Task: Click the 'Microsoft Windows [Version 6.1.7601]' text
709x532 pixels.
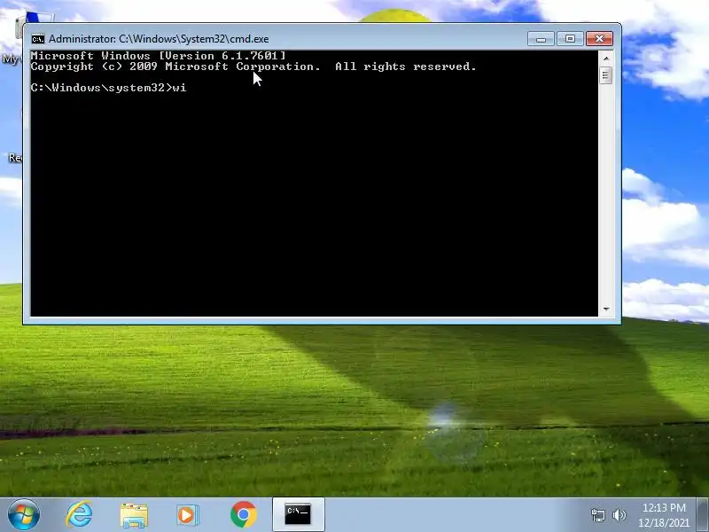Action: coord(159,56)
